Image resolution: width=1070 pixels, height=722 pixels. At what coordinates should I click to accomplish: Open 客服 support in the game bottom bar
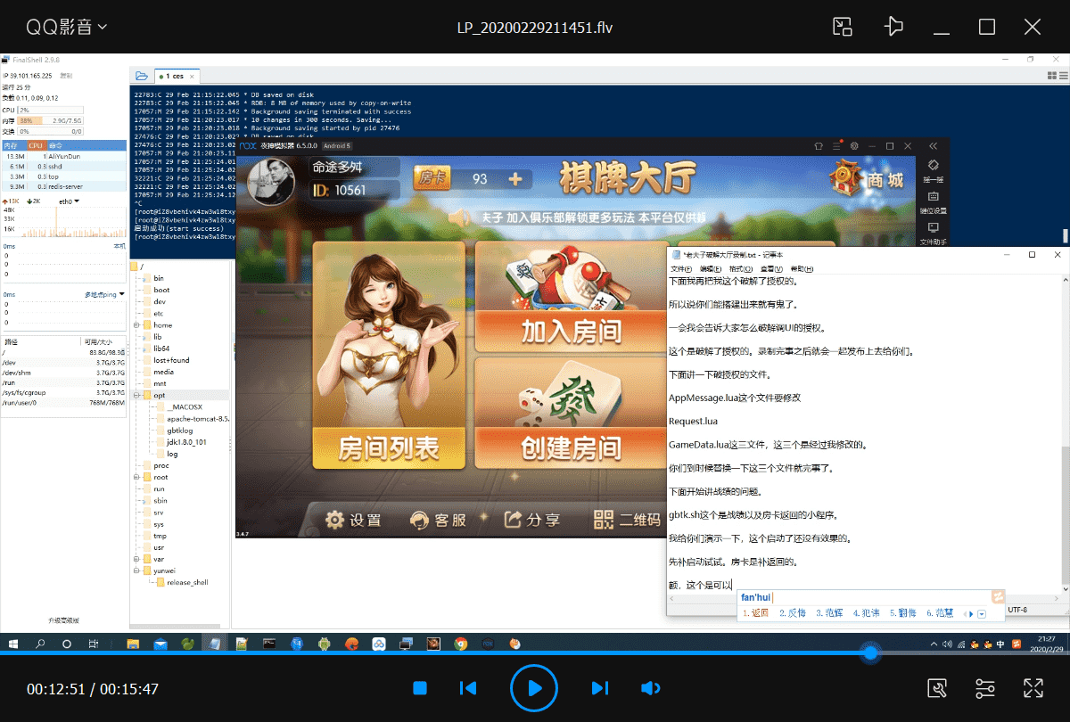pos(438,520)
